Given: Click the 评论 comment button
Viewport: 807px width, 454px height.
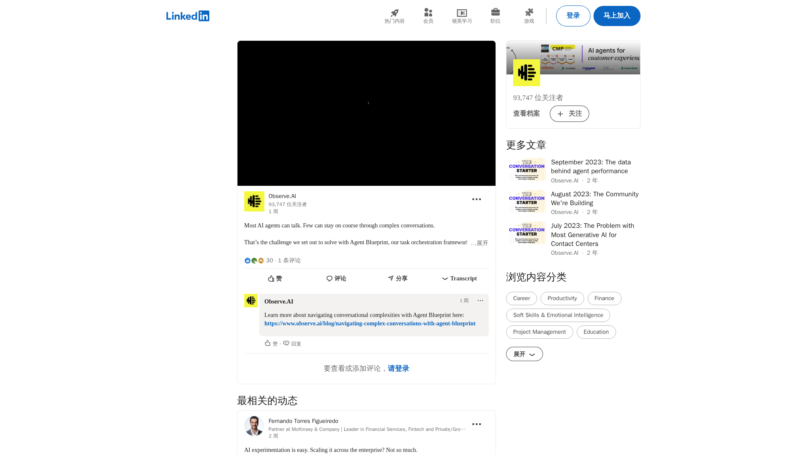Looking at the screenshot, I should click(336, 279).
